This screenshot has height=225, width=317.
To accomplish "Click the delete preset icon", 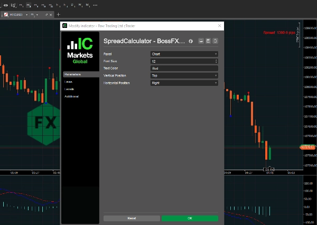I will tap(216, 41).
